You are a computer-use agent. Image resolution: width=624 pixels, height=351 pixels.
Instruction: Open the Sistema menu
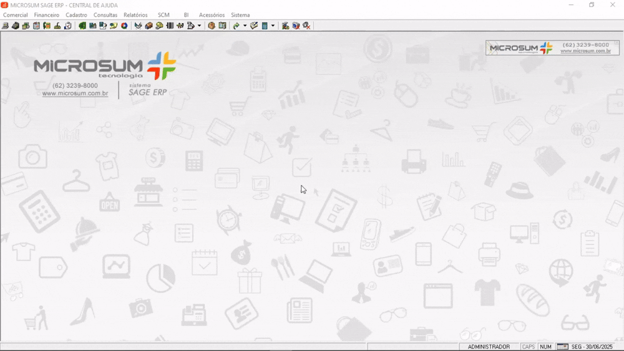pos(240,15)
